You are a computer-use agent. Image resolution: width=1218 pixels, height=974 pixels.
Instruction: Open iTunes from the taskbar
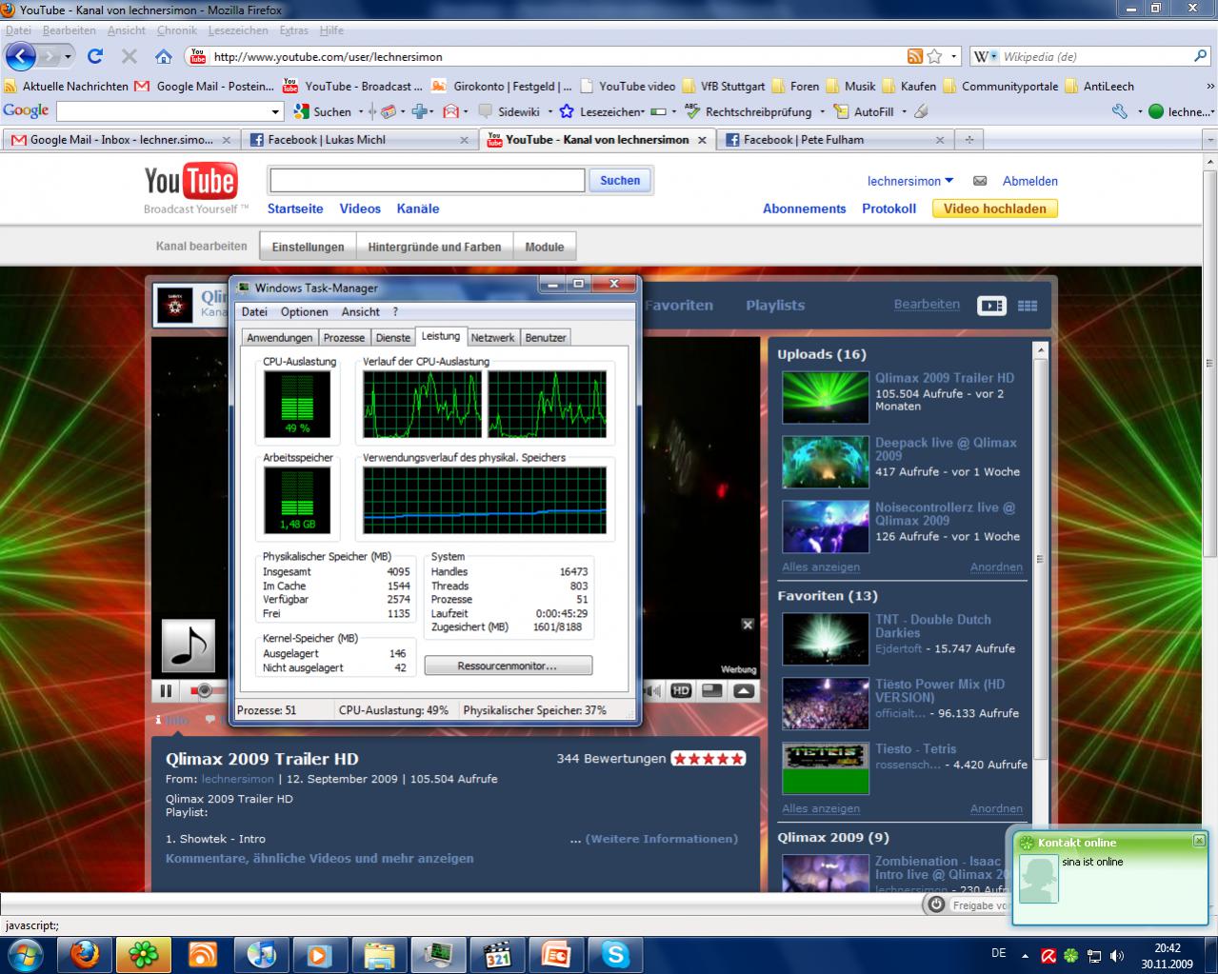[x=262, y=954]
